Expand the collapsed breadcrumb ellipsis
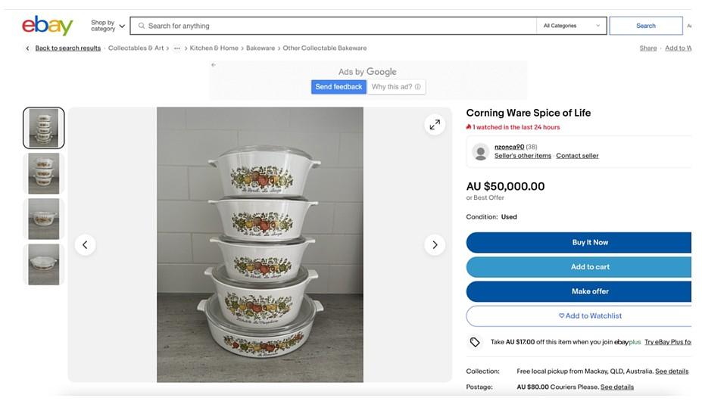 (x=177, y=48)
